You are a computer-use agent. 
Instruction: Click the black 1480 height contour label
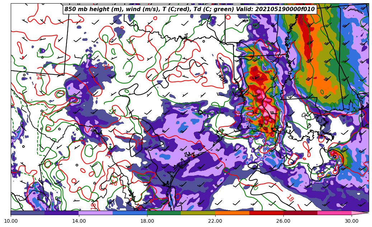221,77
